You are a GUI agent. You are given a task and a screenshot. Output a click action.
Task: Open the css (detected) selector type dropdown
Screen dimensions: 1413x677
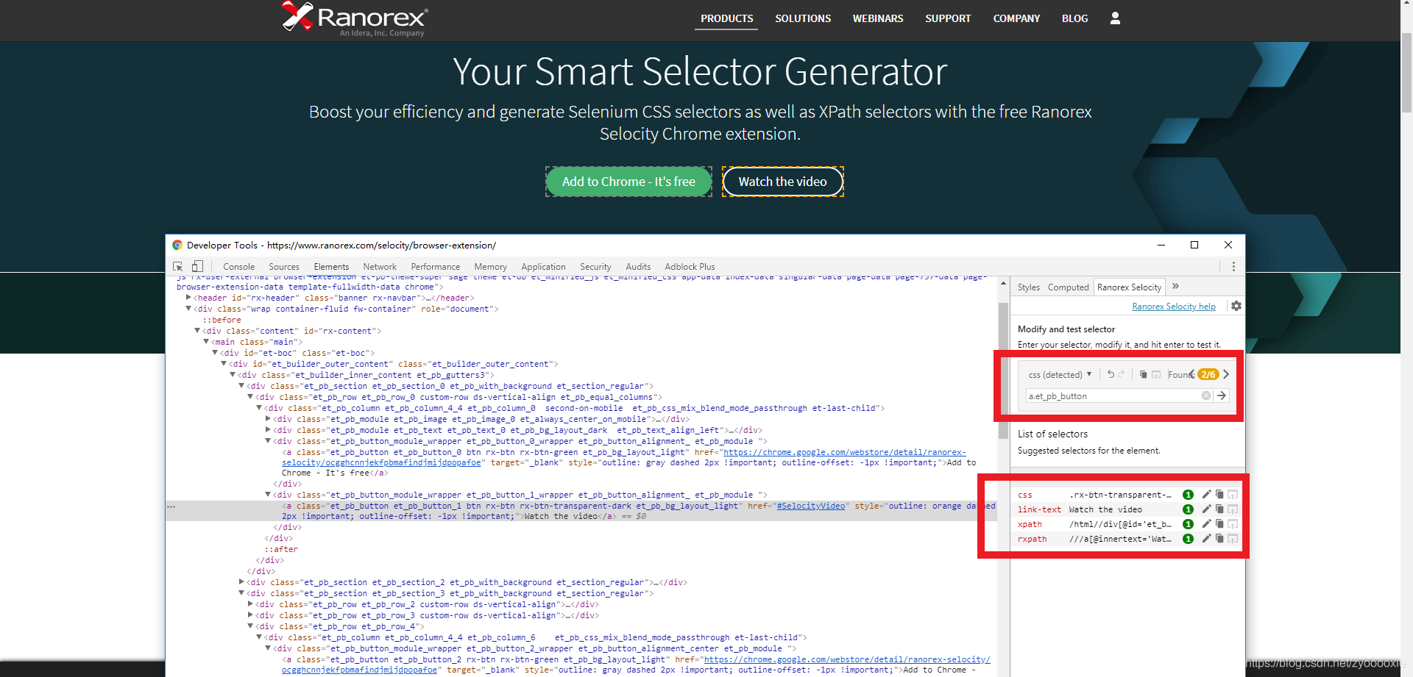[1060, 375]
